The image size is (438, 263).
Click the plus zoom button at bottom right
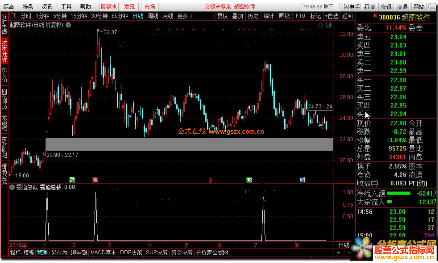[339, 252]
